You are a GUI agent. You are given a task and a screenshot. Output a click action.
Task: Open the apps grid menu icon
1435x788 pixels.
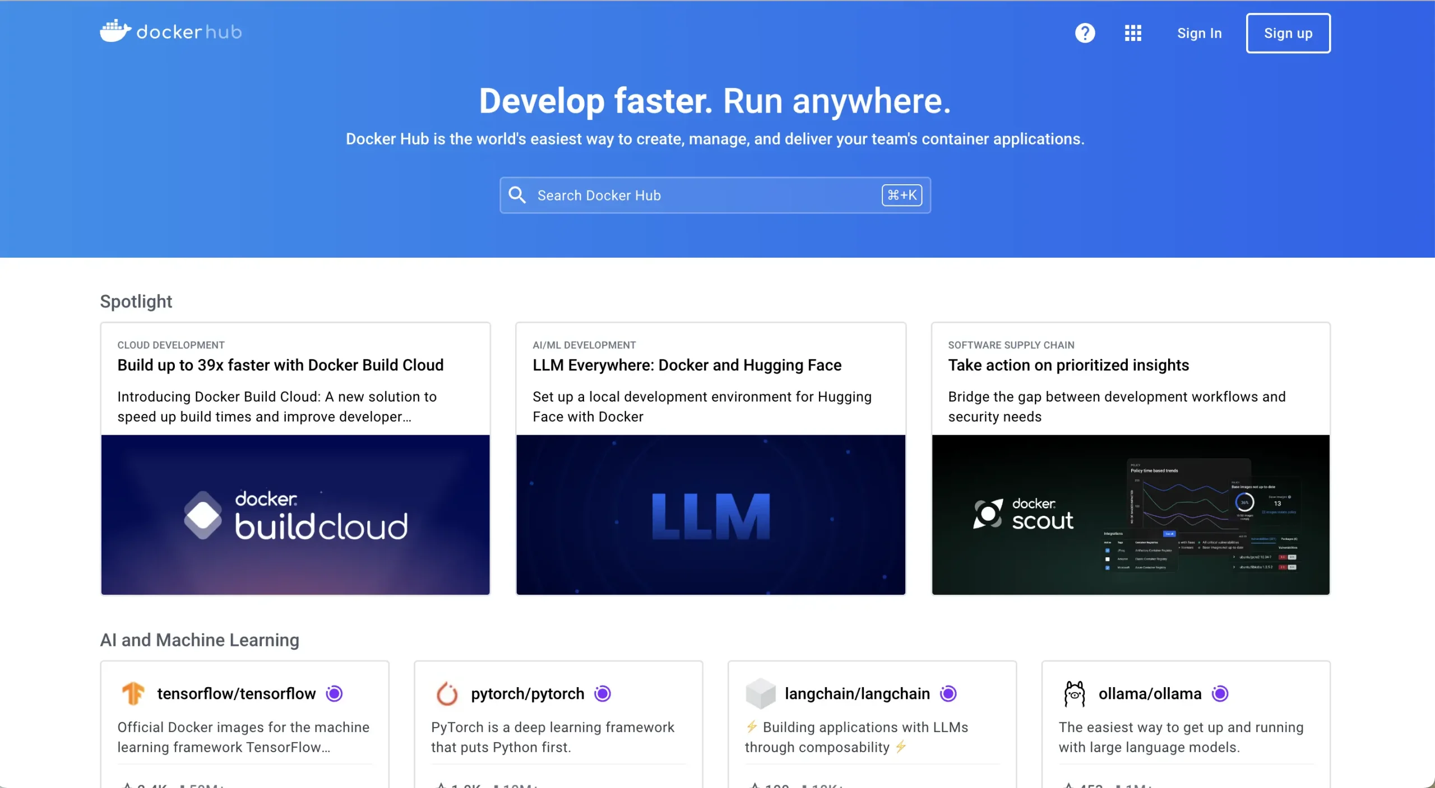[x=1133, y=33]
